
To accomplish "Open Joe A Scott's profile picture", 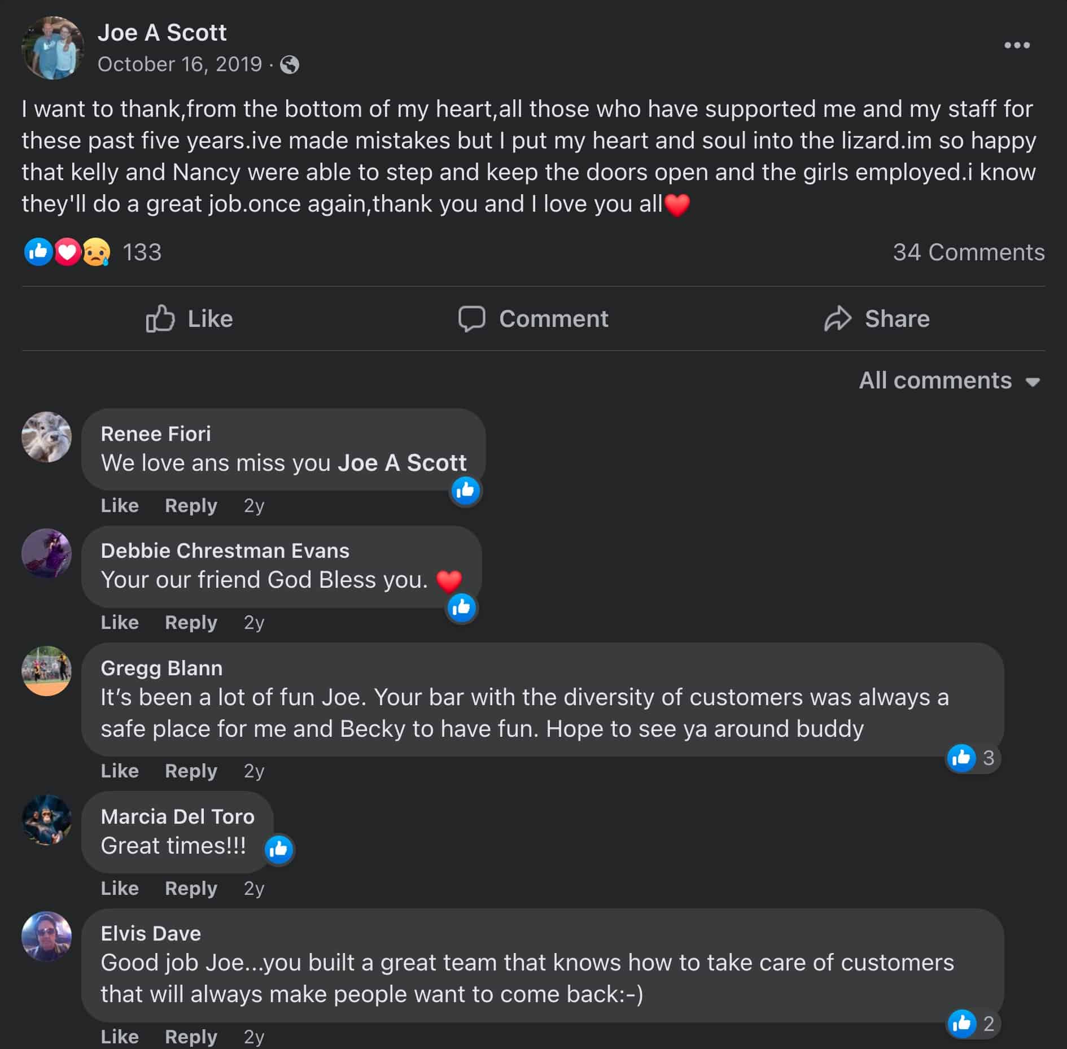I will [x=53, y=48].
